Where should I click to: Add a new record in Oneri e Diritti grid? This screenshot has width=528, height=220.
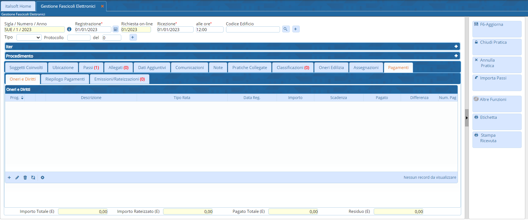point(9,178)
